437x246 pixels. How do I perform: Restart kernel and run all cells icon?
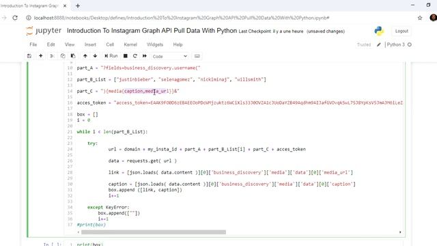pyautogui.click(x=144, y=56)
